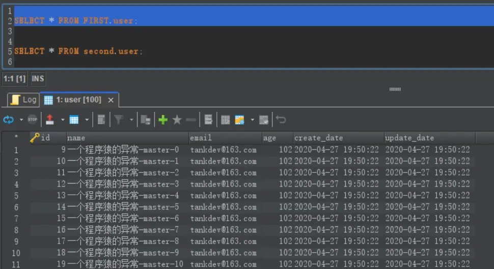Select row number 10 header

(x=16, y=253)
